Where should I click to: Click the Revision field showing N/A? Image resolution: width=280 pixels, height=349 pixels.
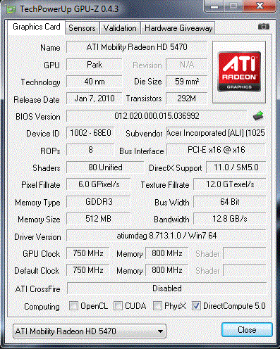[187, 65]
